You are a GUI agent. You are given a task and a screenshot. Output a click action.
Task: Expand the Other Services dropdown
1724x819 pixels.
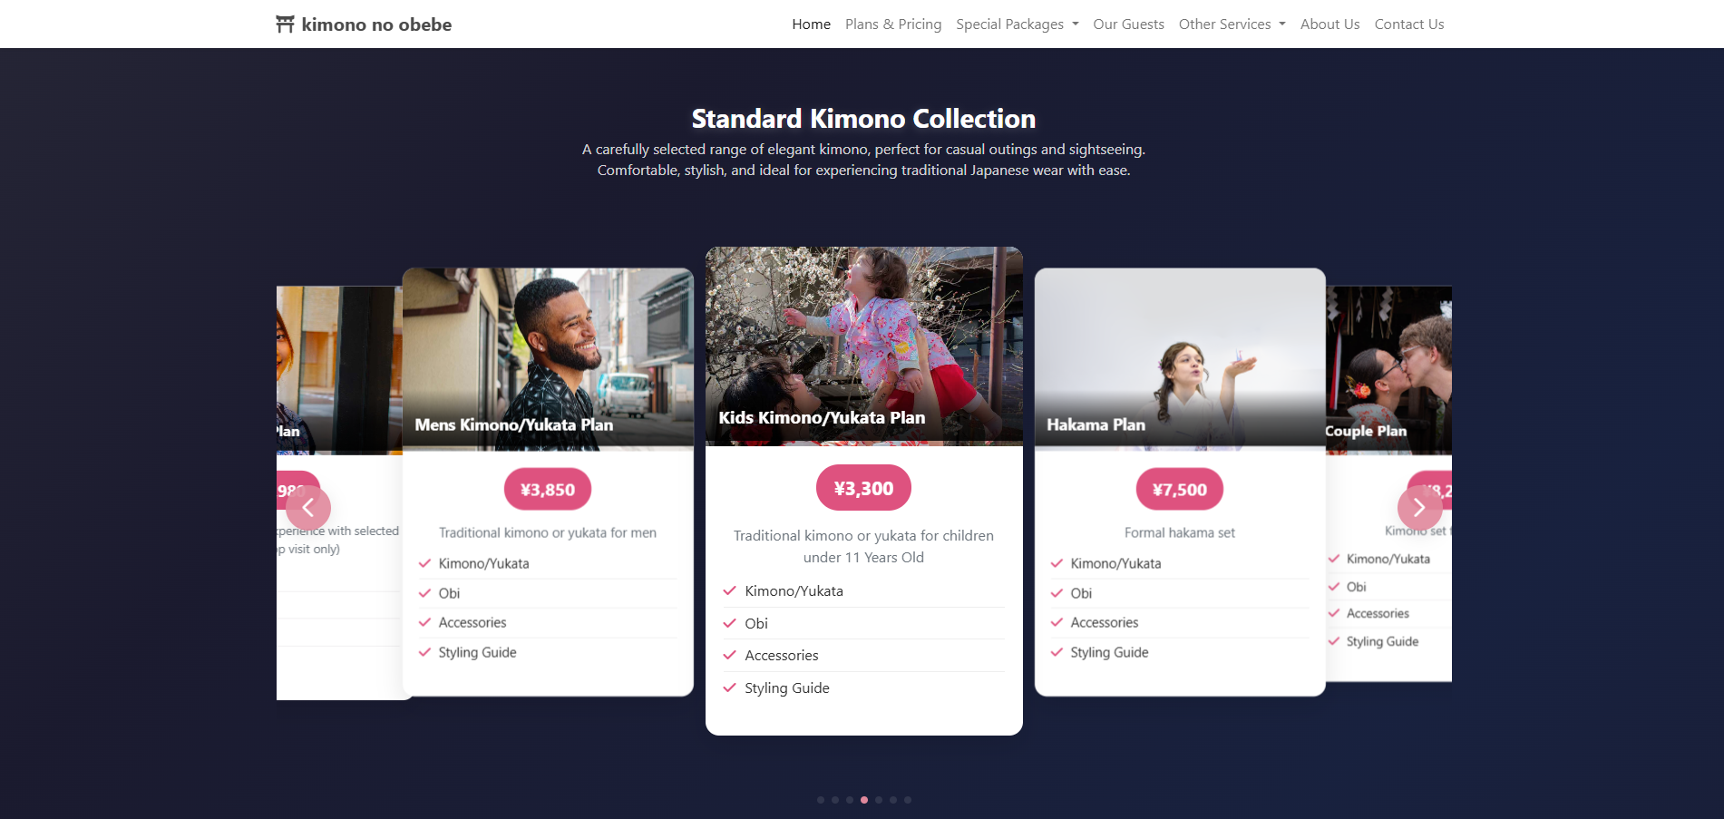pos(1232,24)
